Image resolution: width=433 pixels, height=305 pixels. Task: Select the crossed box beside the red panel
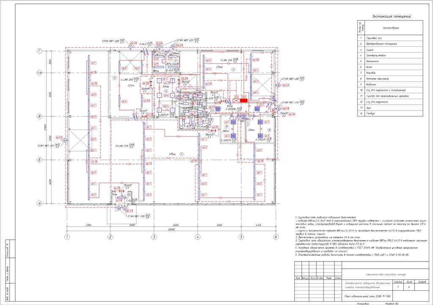[236, 100]
